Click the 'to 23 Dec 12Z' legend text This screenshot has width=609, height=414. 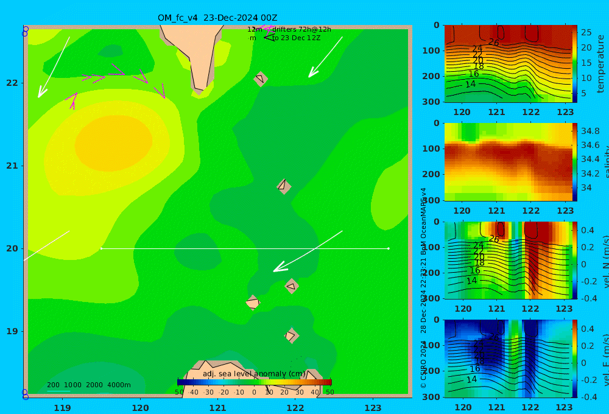coord(297,38)
